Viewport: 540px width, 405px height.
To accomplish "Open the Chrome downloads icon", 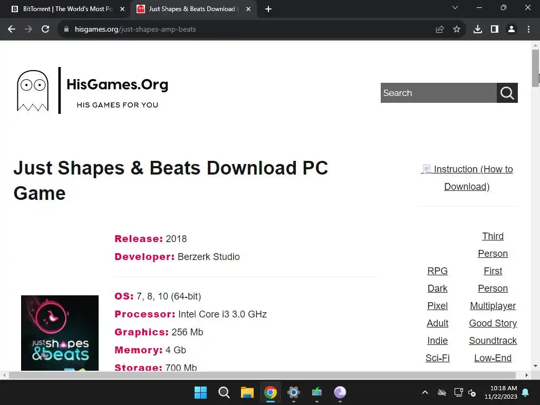I will 478,30.
